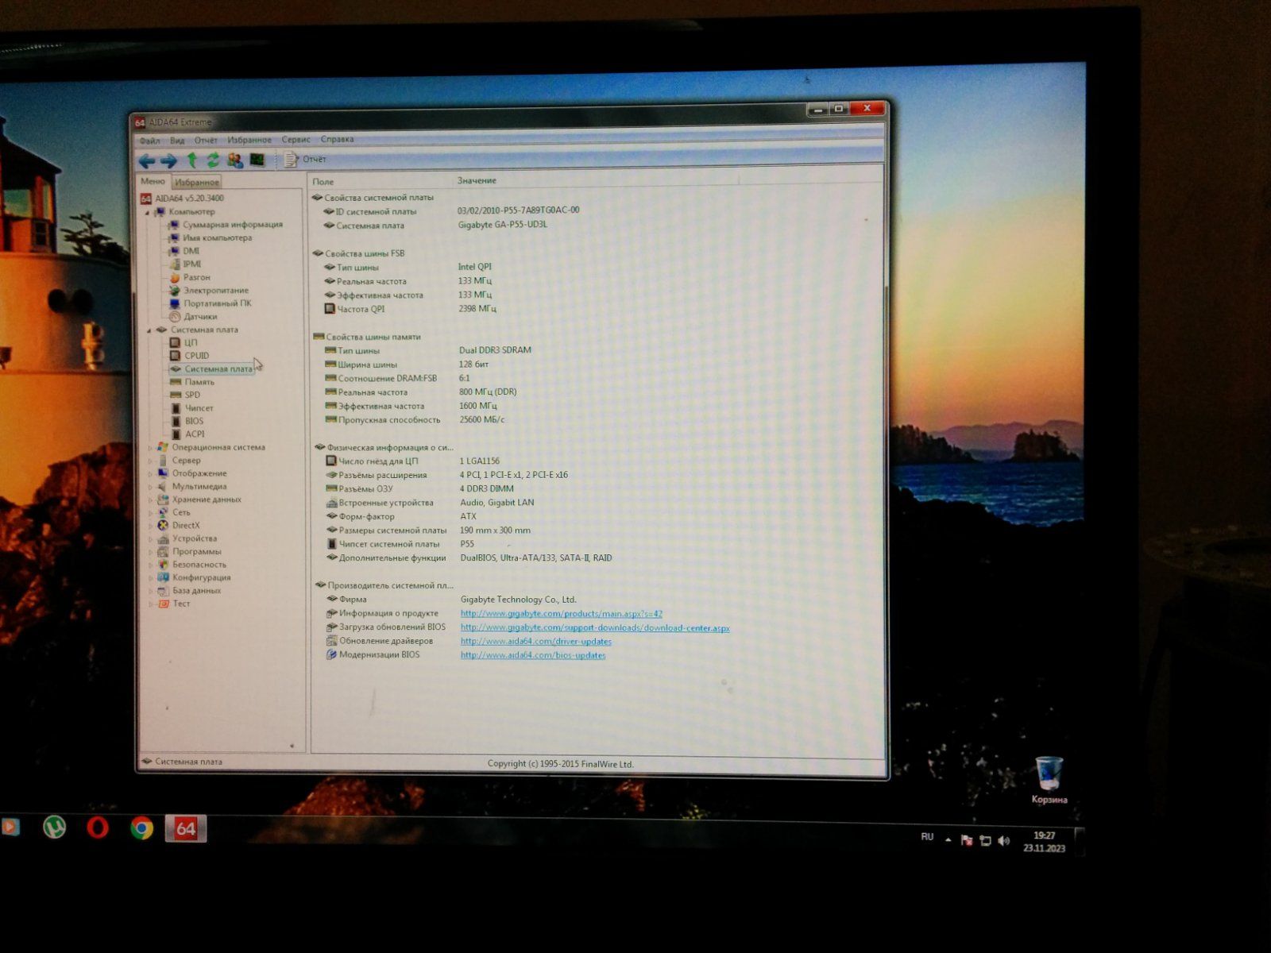Switch to the Избранное tab

196,183
